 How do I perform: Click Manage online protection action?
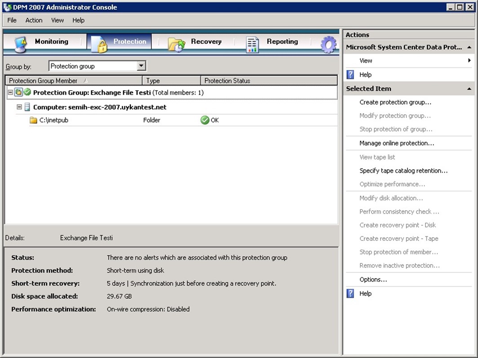pyautogui.click(x=396, y=144)
